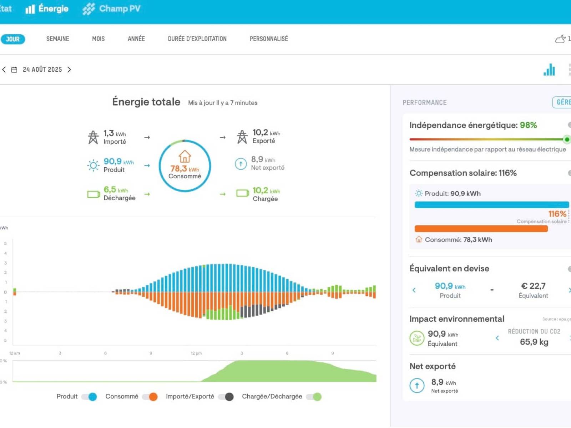Open the Champ PV menu
Image resolution: width=571 pixels, height=428 pixels.
click(x=112, y=9)
